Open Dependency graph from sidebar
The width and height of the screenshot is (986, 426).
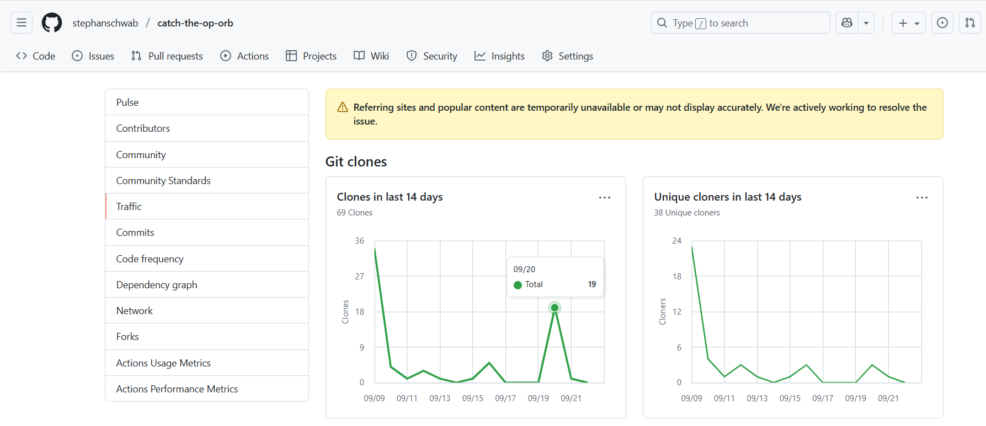tap(156, 284)
